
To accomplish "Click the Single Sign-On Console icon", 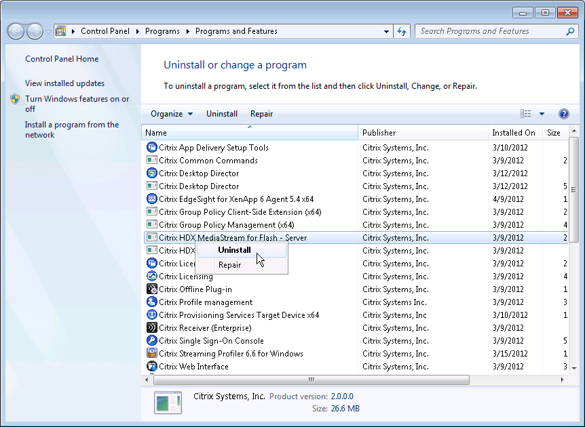I will click(x=152, y=340).
